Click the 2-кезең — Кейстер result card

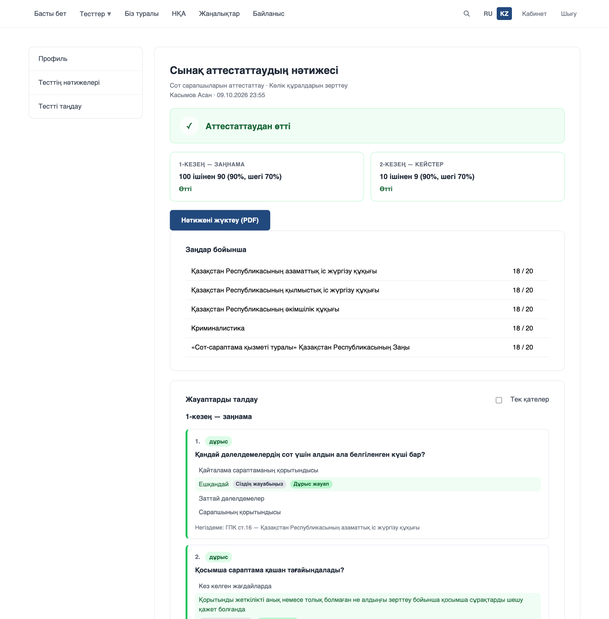pyautogui.click(x=467, y=177)
